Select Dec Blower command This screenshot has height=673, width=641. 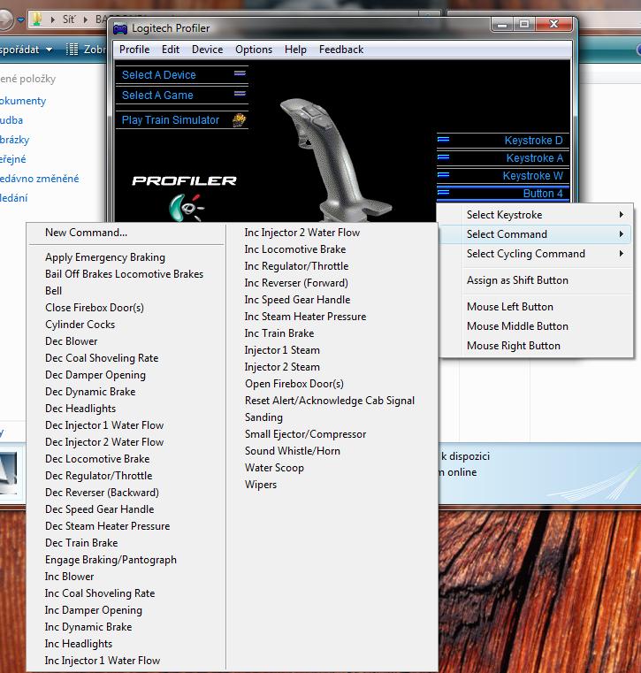[x=72, y=341]
